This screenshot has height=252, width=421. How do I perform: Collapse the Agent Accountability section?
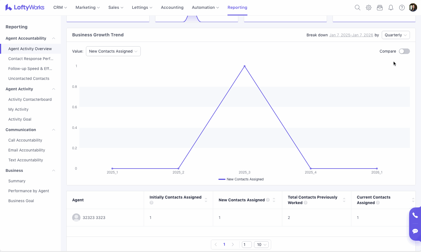54,38
